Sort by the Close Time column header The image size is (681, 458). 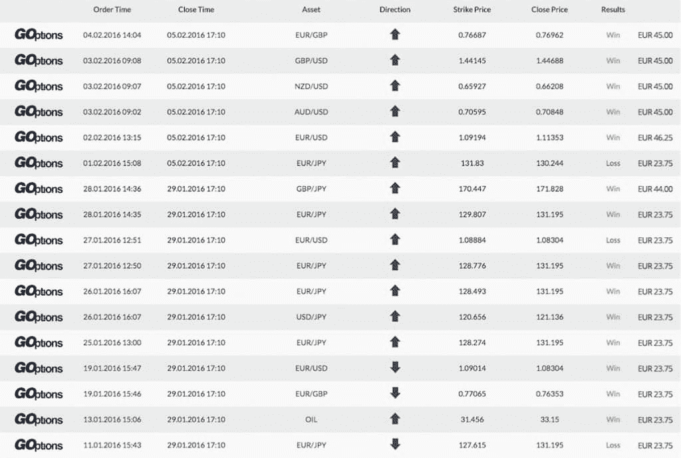point(196,9)
